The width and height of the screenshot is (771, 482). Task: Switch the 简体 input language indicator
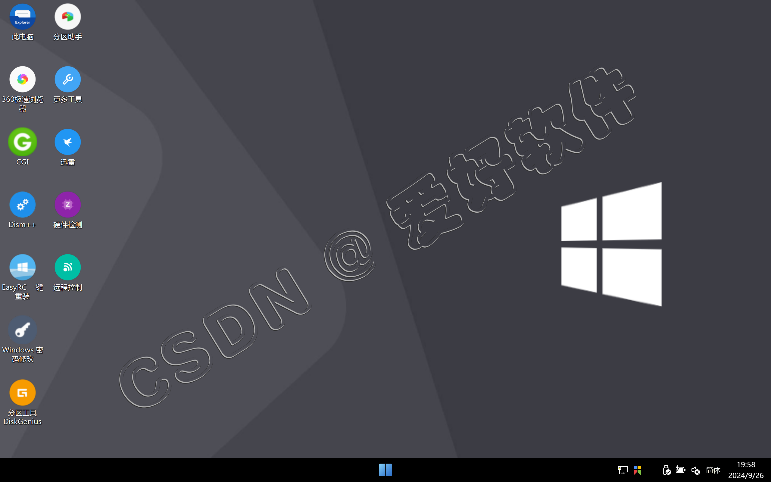(713, 470)
